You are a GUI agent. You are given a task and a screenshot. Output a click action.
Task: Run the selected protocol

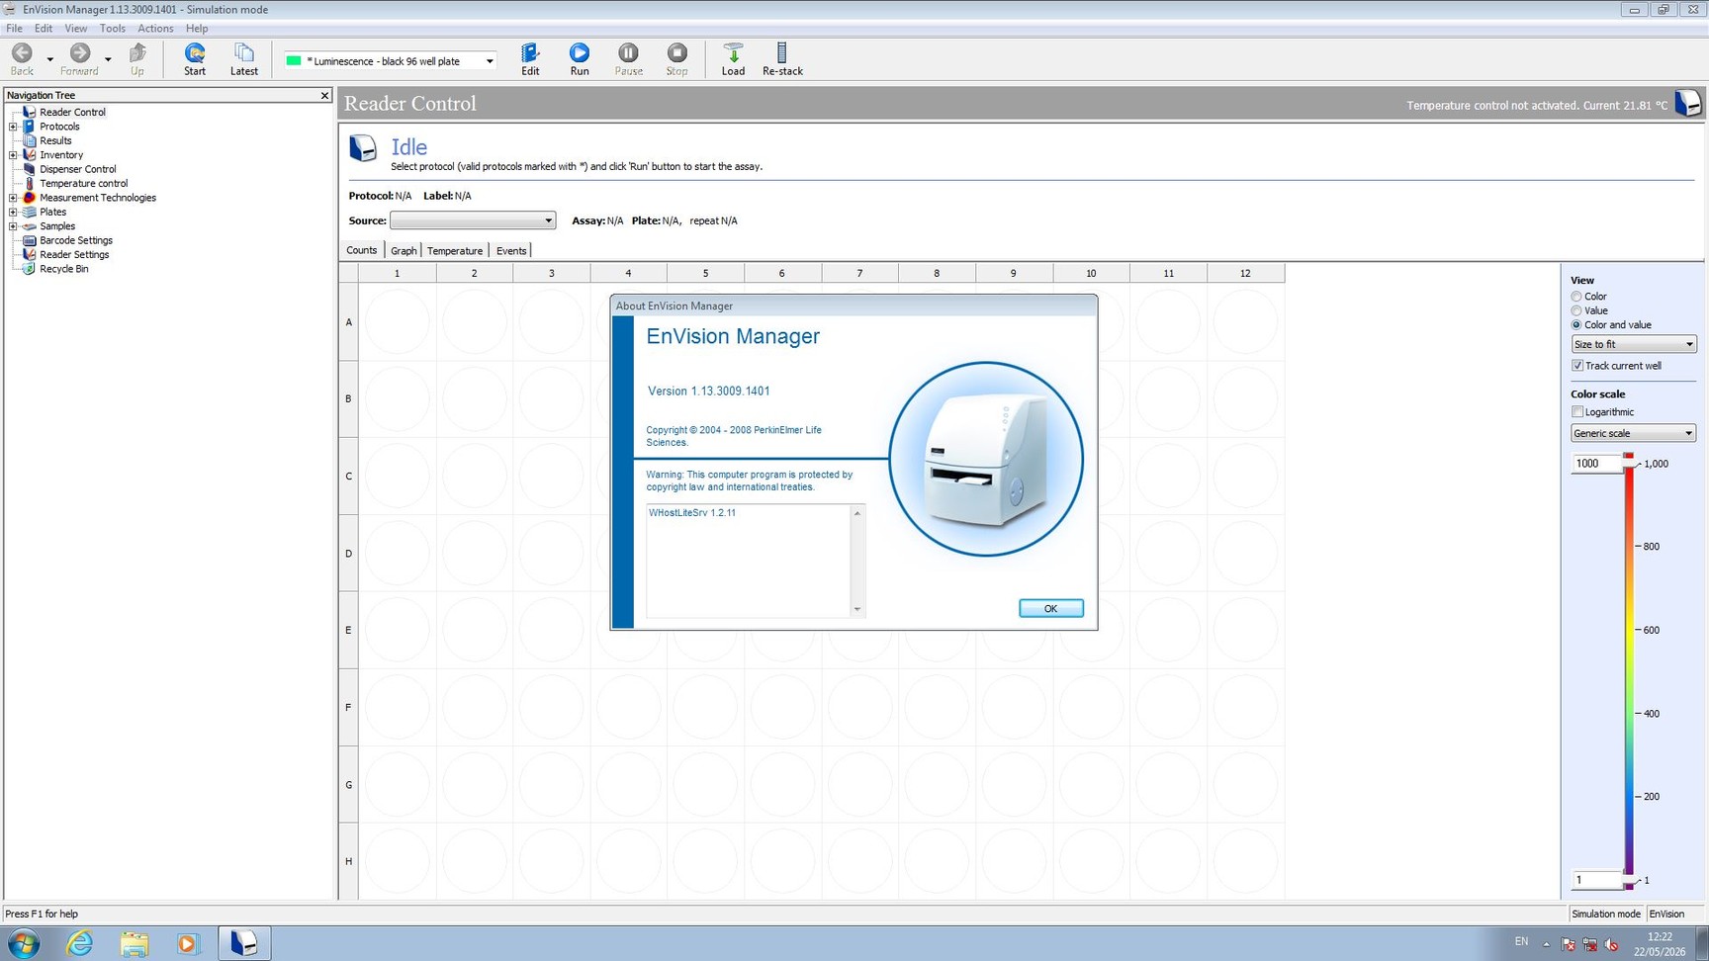(x=580, y=58)
